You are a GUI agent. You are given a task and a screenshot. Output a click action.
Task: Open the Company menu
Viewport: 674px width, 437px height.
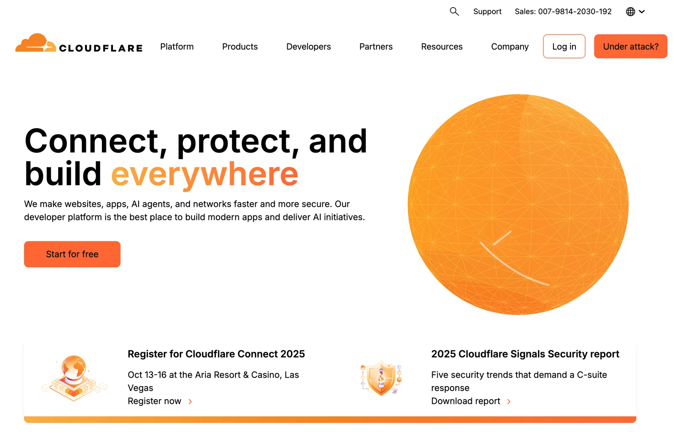pos(510,47)
